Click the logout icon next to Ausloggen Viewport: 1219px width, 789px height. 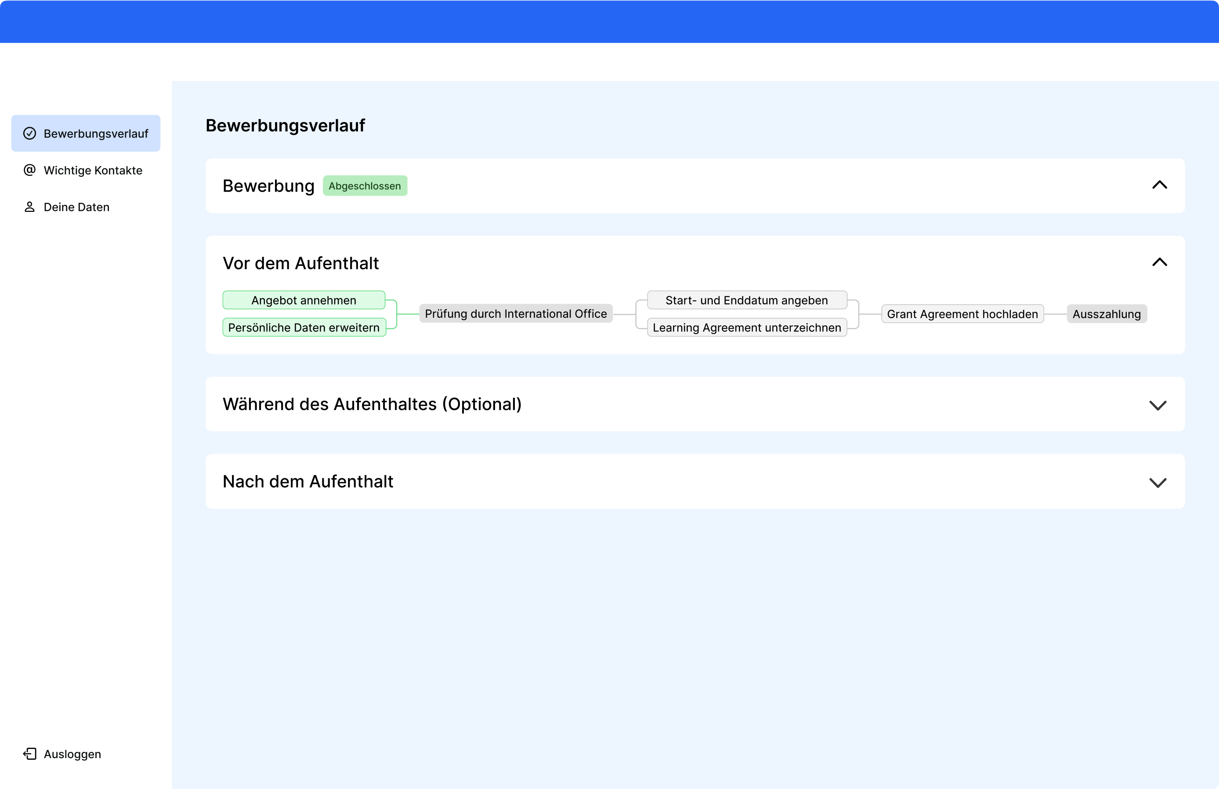[30, 754]
